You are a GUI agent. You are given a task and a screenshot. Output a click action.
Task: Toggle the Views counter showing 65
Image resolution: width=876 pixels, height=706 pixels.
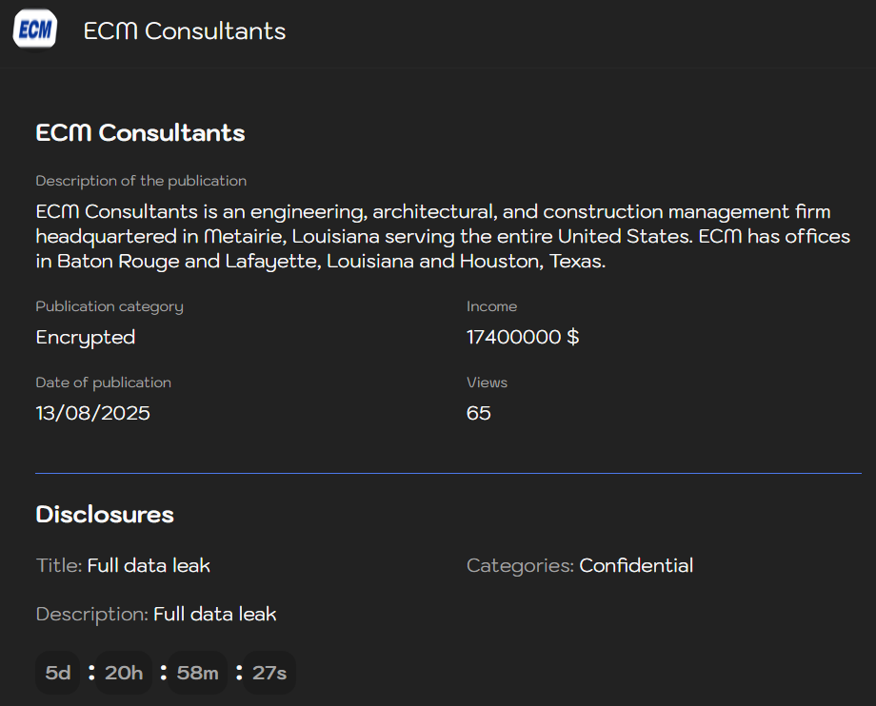(x=478, y=413)
